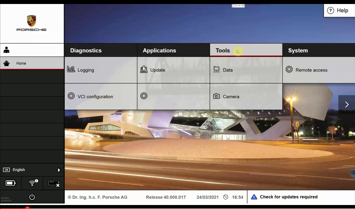Click the user profile icon in sidebar
This screenshot has width=355, height=209.
[6, 50]
